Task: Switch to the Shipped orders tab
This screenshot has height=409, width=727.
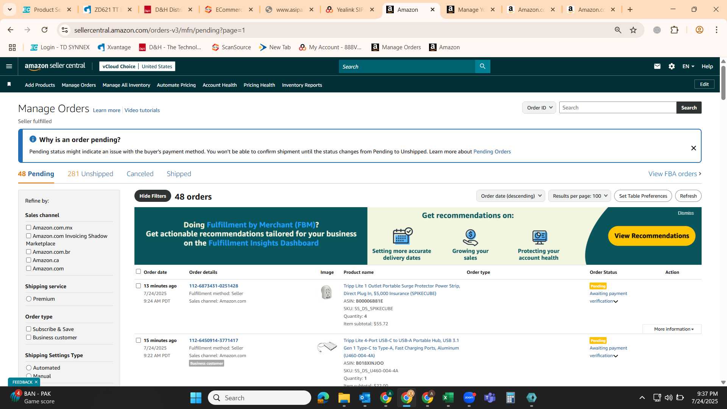Action: (179, 174)
